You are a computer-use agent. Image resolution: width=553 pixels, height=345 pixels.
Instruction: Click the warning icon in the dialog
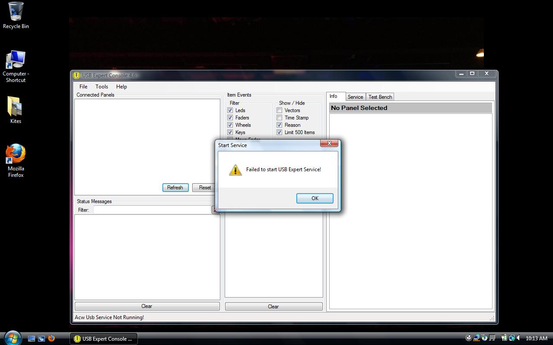[x=235, y=170]
